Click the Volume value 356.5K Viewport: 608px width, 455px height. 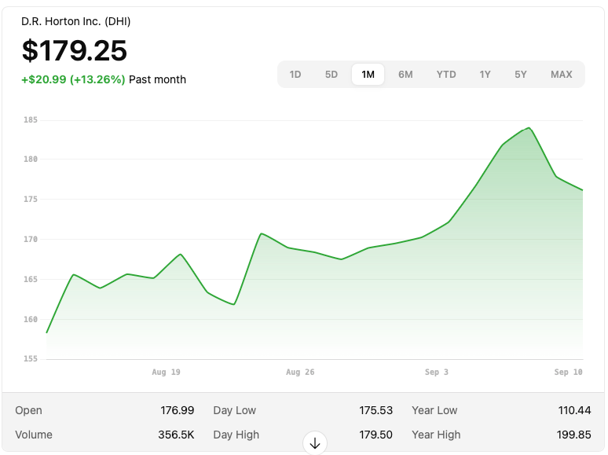[176, 435]
